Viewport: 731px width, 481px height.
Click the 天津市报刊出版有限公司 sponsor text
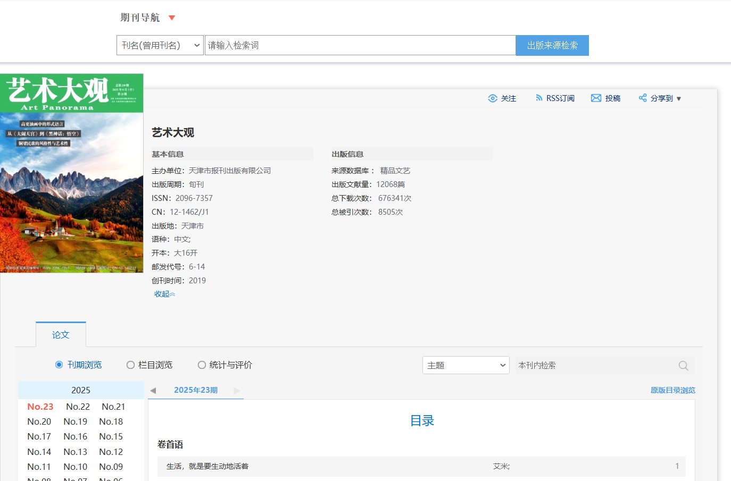point(230,171)
